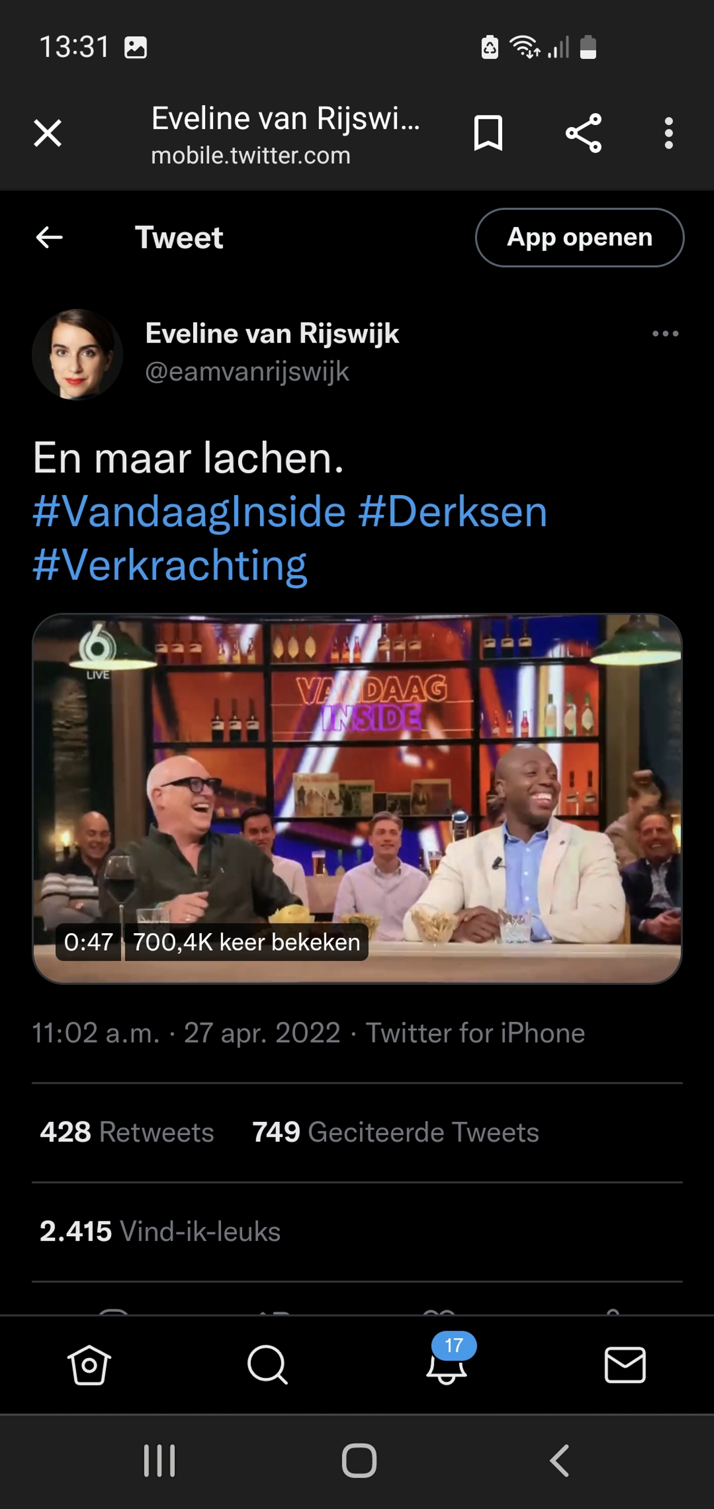Close the in-app browser with the X icon
This screenshot has height=1509, width=714.
(47, 133)
